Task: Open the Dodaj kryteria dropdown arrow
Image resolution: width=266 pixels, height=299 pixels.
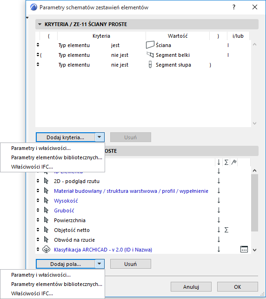Action: [100, 137]
